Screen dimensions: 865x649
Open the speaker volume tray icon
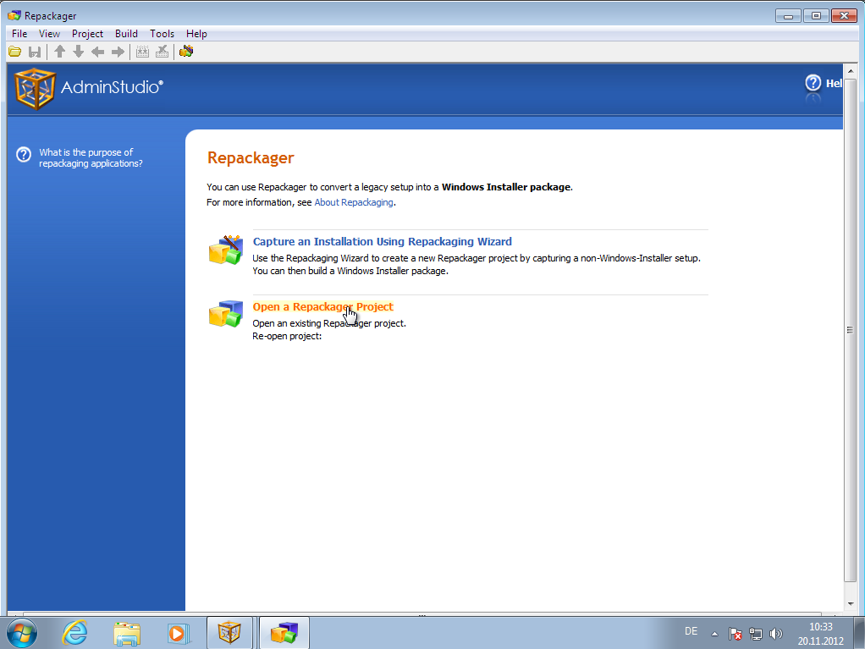(x=776, y=633)
